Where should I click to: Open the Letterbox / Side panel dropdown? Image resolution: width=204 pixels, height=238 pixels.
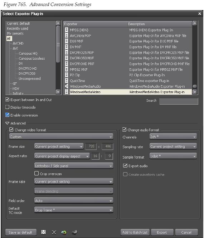tap(74, 166)
